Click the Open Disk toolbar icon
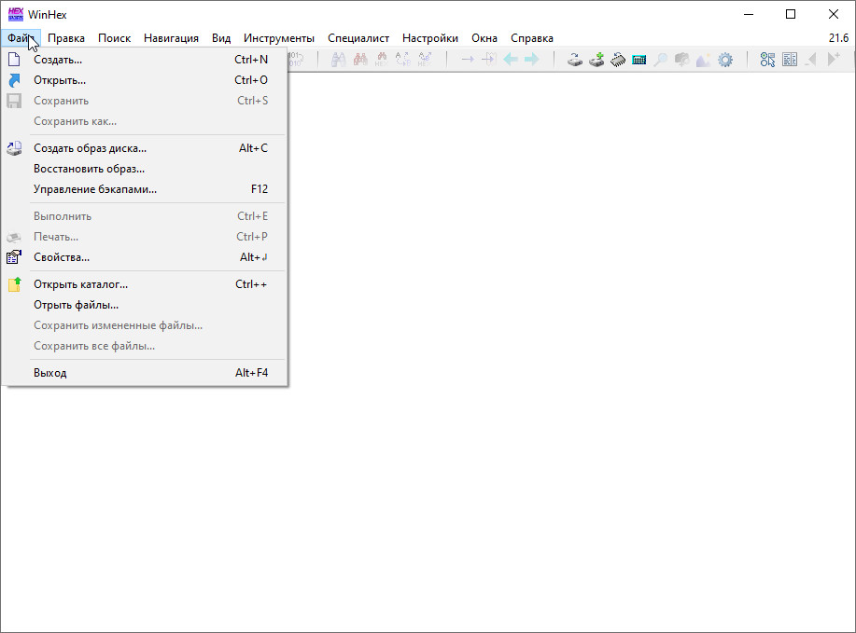856x633 pixels. coord(576,60)
